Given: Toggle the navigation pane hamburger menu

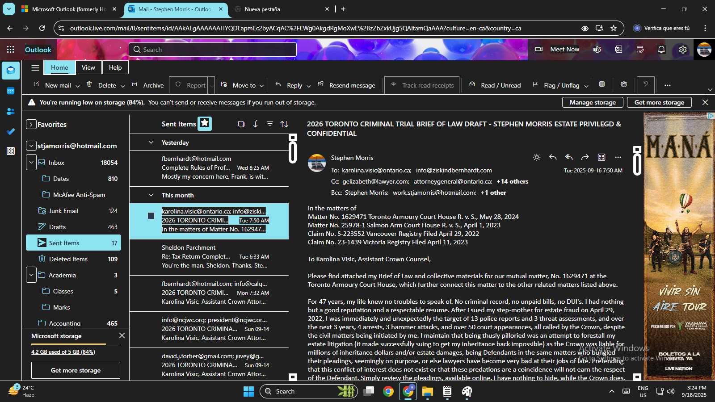Looking at the screenshot, I should (x=35, y=68).
